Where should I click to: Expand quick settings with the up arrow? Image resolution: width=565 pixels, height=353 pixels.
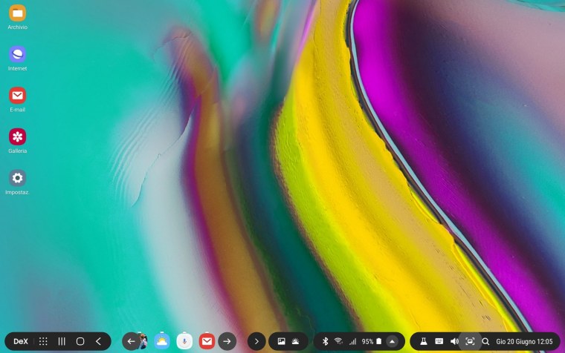[x=393, y=341]
